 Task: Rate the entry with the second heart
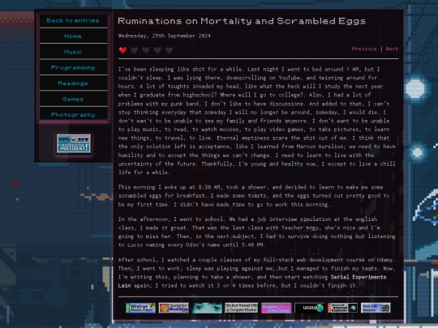click(x=135, y=50)
